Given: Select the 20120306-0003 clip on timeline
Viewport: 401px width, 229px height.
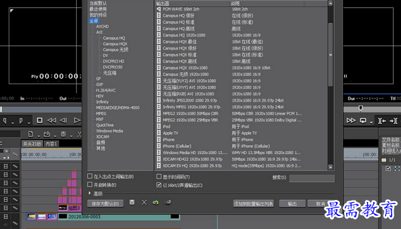Looking at the screenshot, I should [x=119, y=217].
